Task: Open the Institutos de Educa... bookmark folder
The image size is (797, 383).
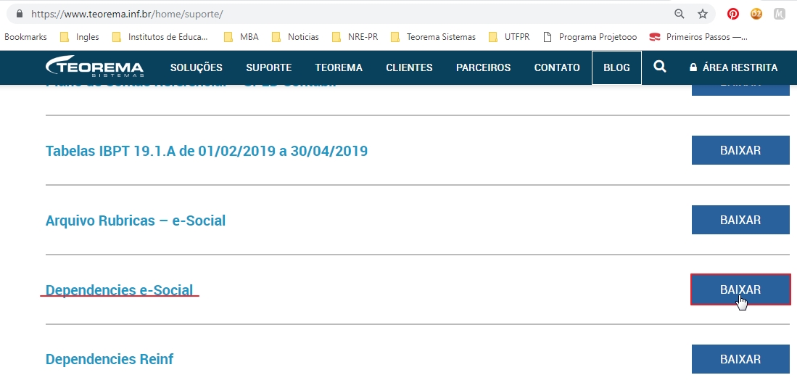Action: click(x=160, y=36)
